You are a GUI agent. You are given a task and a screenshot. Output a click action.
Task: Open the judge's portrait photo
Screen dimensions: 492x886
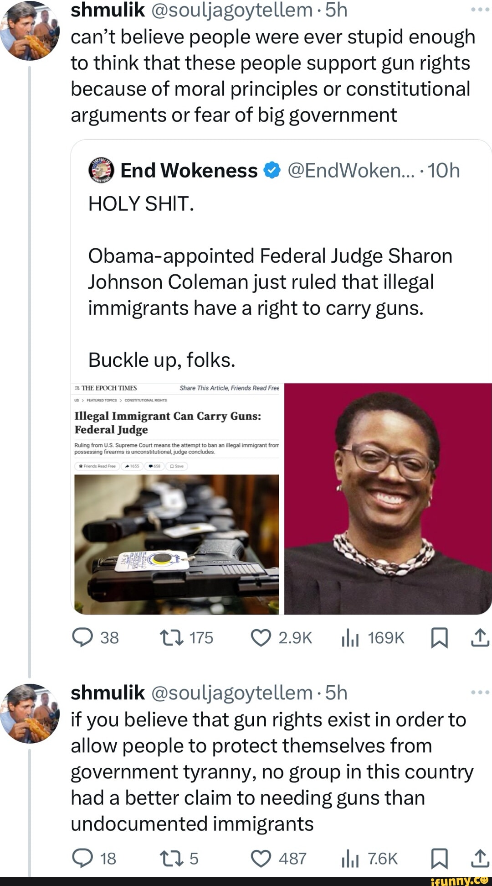click(x=388, y=499)
